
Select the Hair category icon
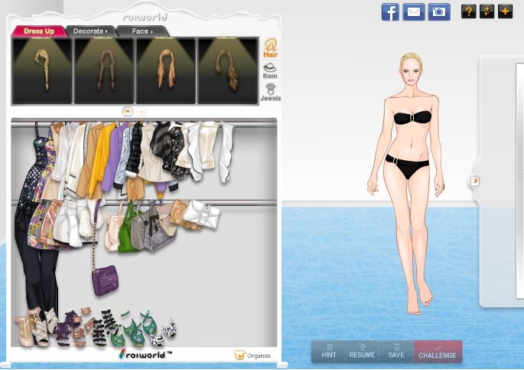270,47
